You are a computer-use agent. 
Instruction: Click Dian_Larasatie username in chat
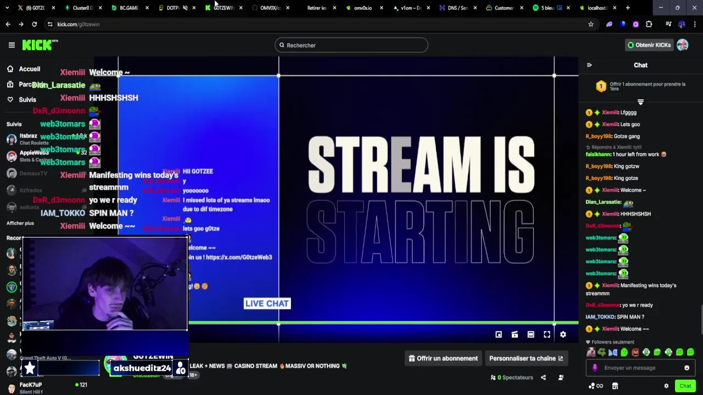pos(603,202)
